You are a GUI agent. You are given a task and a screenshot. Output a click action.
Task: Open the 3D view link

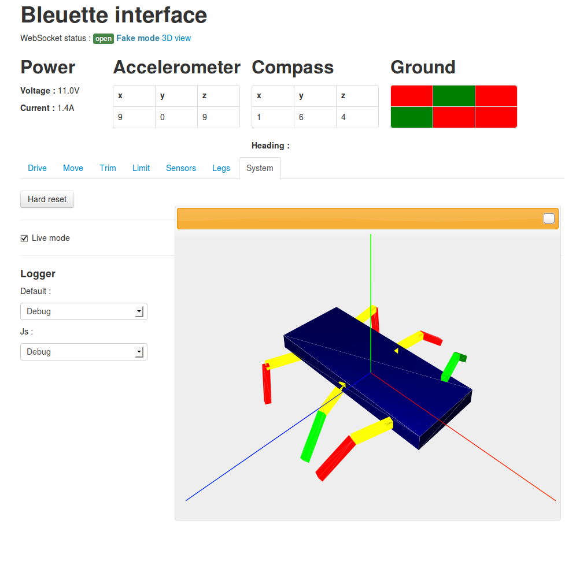click(x=176, y=38)
